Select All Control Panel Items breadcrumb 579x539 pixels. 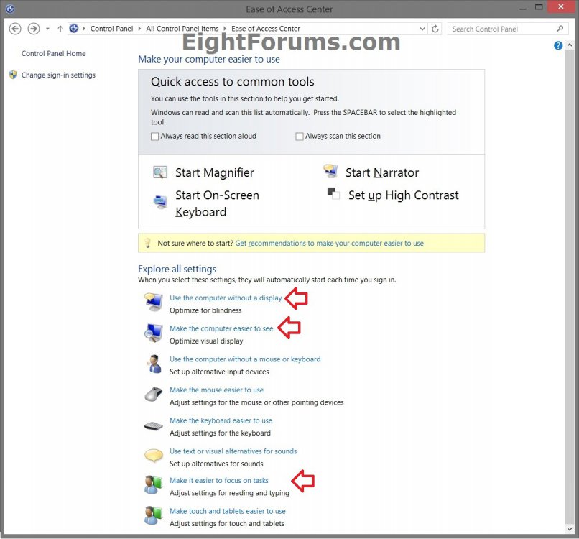[x=182, y=29]
